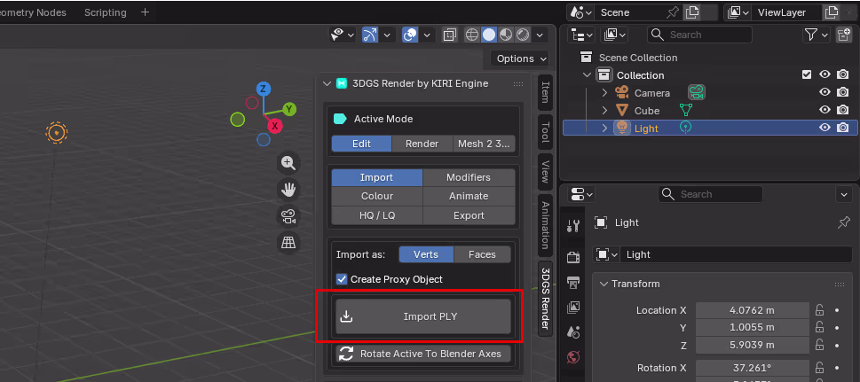Expand the Light tree item

click(605, 128)
